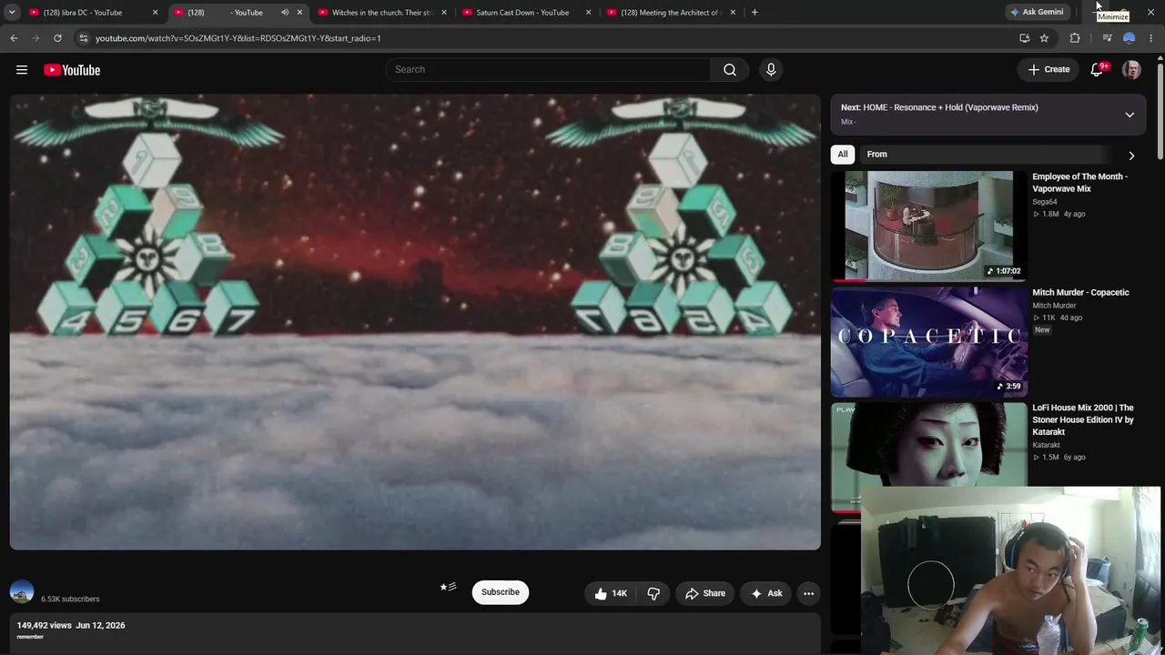
Task: Open the YouTube guide hamburger menu
Action: point(22,70)
